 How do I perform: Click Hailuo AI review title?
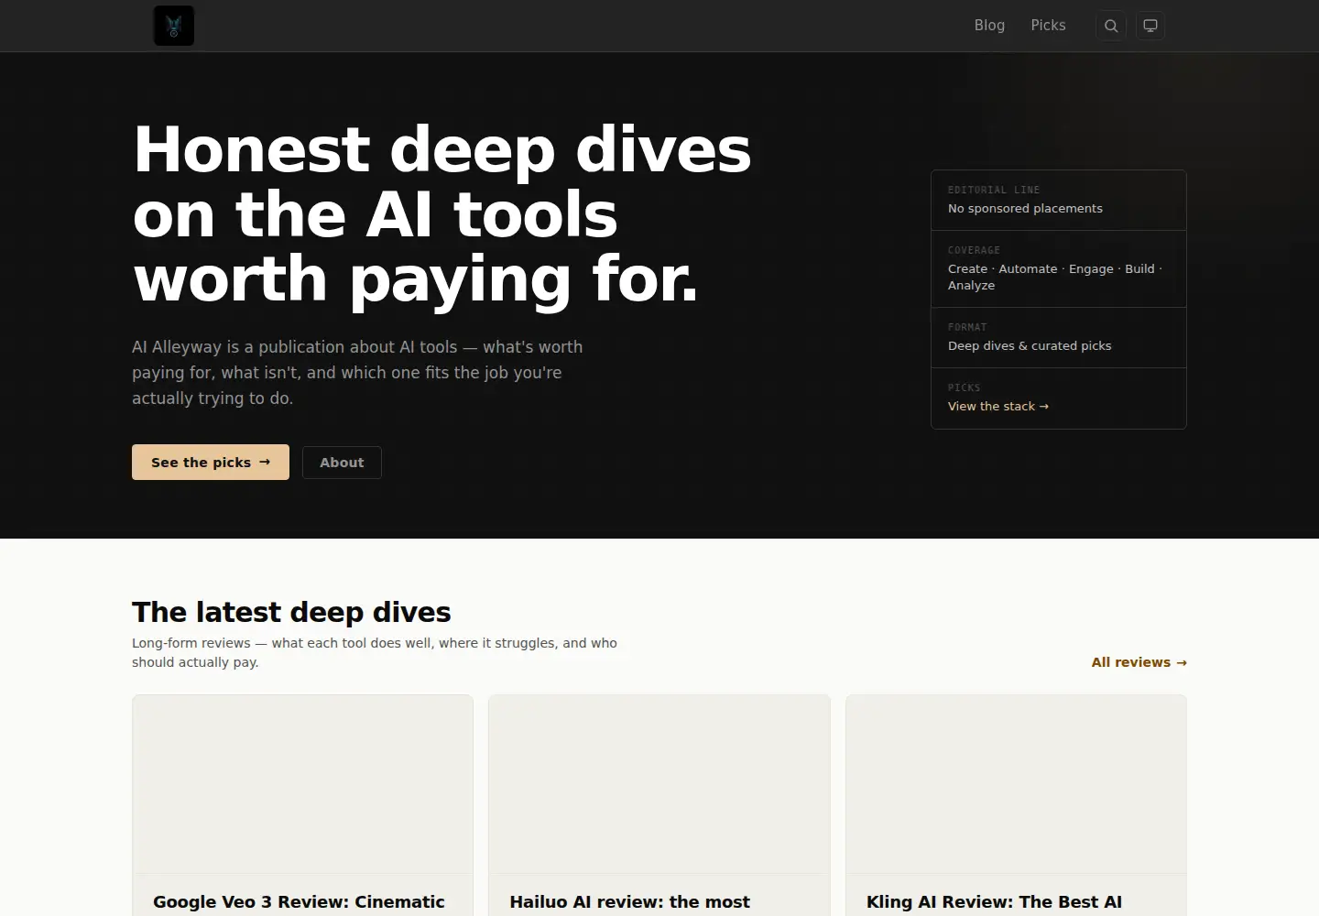(x=630, y=902)
